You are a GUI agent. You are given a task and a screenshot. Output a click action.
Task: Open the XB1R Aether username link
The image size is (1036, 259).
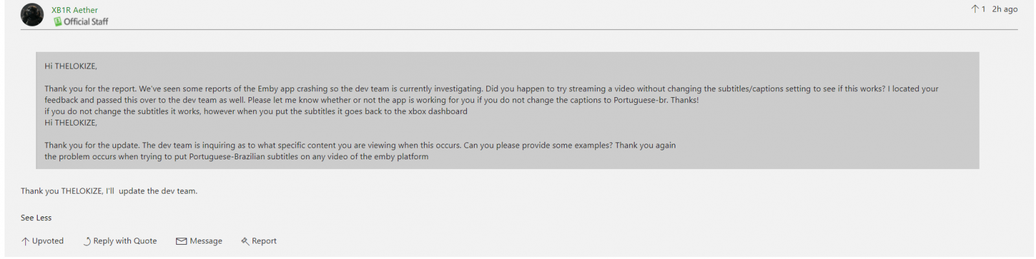(x=74, y=10)
